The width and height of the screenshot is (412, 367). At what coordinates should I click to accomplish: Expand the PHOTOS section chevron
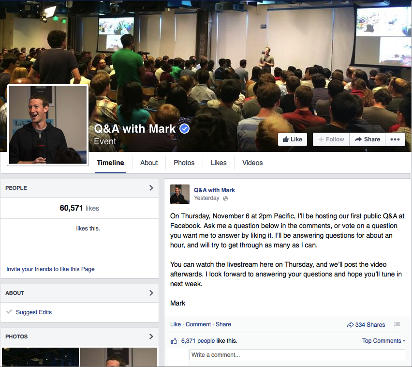(151, 336)
